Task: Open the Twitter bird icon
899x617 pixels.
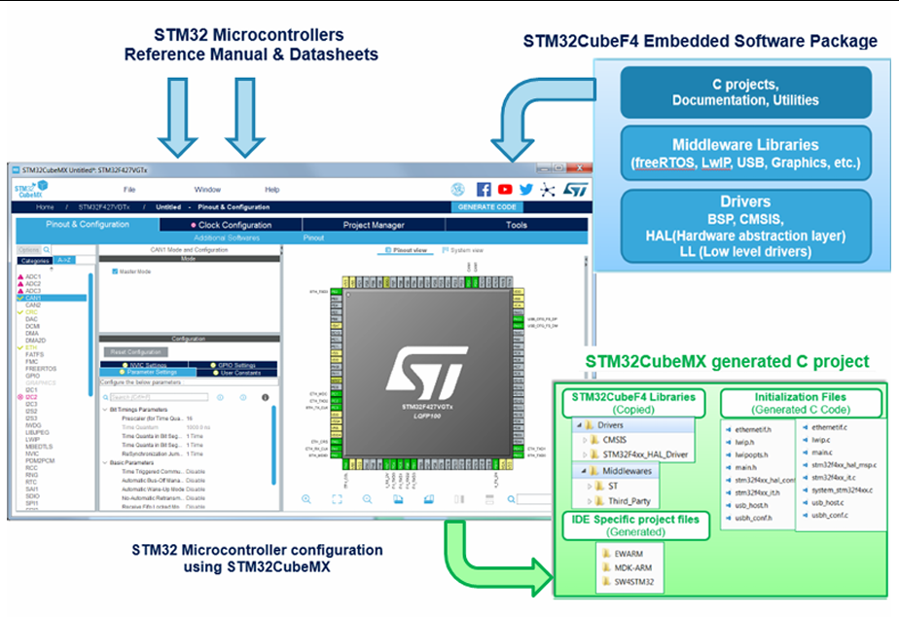Action: [526, 189]
